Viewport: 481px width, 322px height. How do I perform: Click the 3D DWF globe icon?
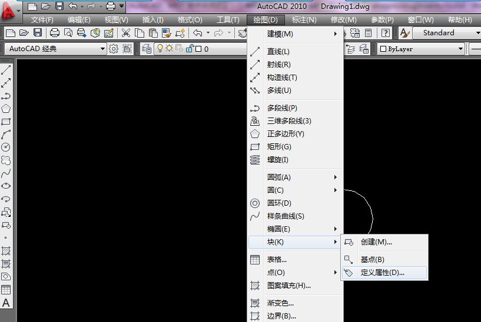click(95, 32)
